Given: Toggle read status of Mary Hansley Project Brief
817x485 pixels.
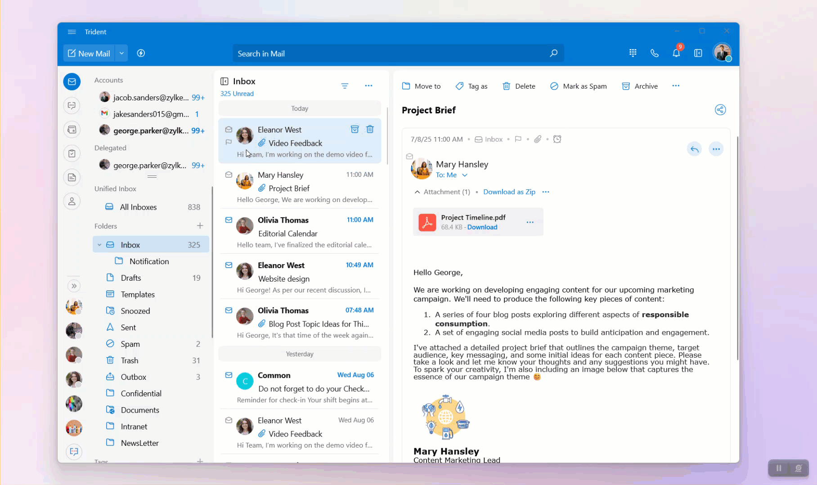Looking at the screenshot, I should (x=229, y=175).
